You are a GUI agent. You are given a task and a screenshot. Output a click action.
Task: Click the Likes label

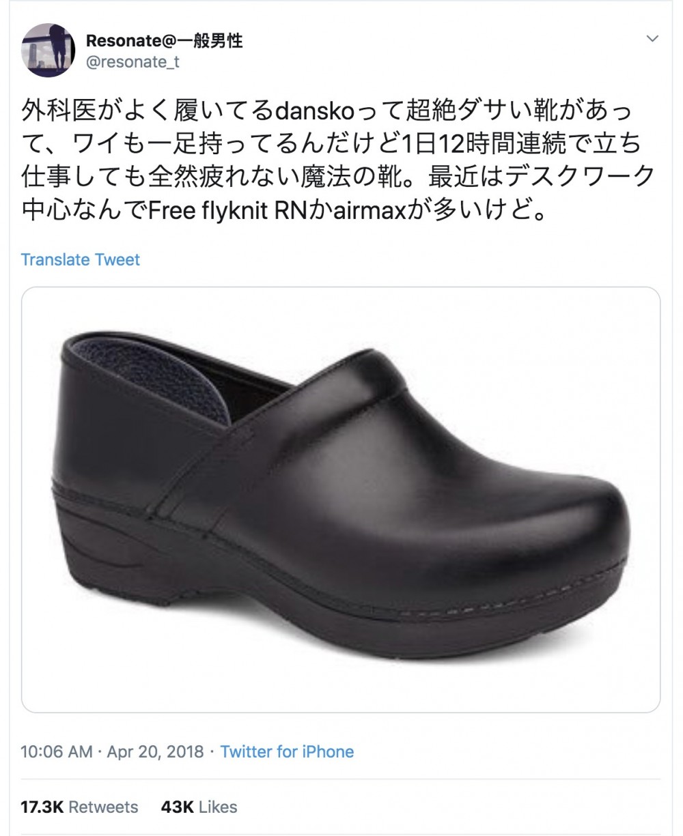(219, 807)
